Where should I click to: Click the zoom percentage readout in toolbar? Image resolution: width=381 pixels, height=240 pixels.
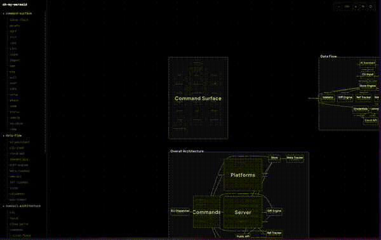347,6
